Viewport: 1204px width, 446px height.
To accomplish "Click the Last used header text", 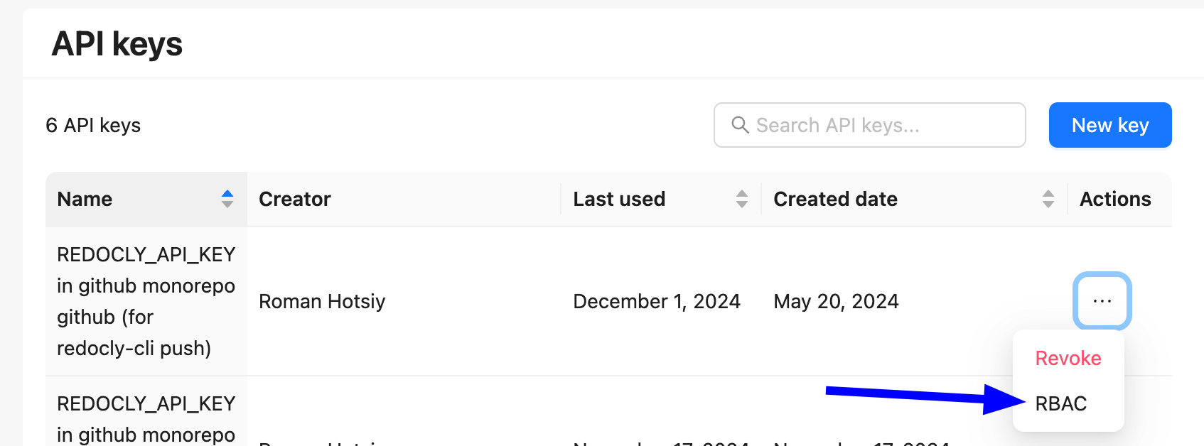I will (x=619, y=199).
